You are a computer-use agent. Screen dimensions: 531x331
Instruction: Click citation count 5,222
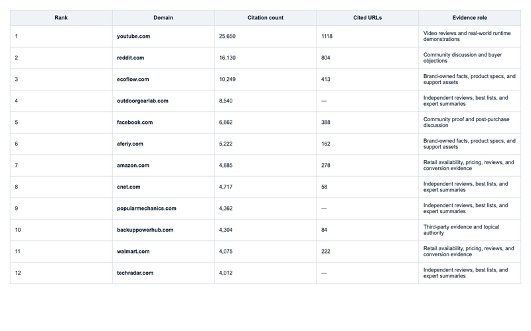tap(226, 144)
